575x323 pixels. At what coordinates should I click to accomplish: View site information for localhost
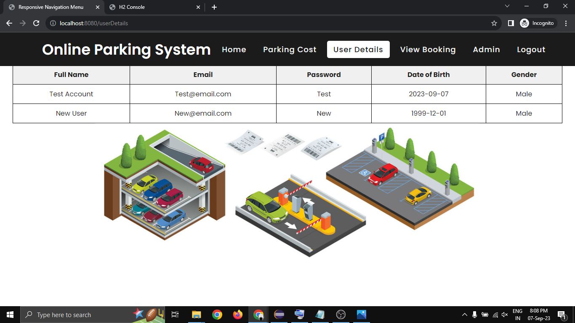[x=53, y=23]
